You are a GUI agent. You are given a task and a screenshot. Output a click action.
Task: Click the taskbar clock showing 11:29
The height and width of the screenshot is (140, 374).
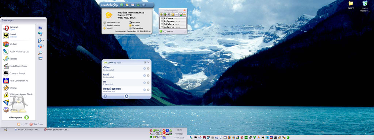coord(179,130)
